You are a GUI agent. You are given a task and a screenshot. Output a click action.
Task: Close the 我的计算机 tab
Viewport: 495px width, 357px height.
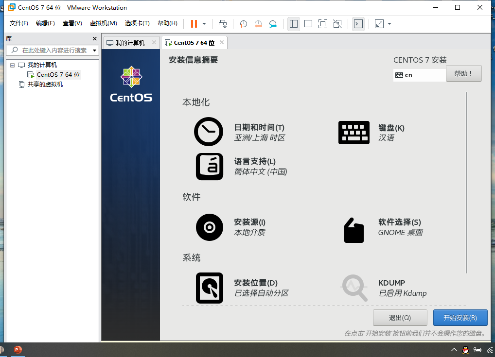pos(154,42)
